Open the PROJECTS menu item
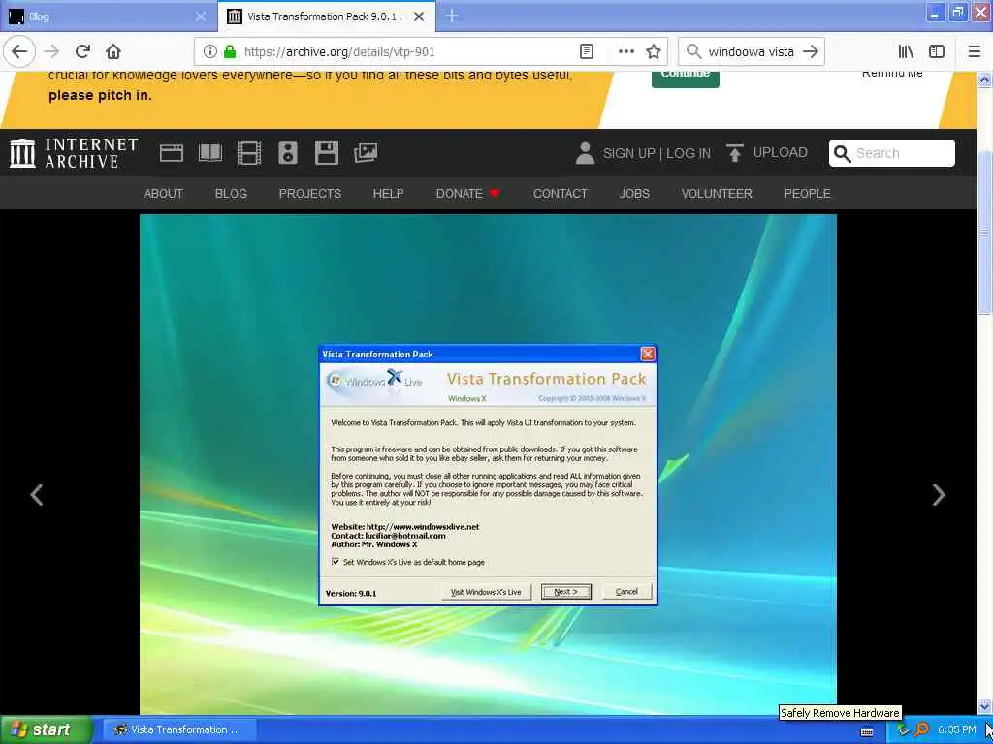993x744 pixels. (x=309, y=194)
